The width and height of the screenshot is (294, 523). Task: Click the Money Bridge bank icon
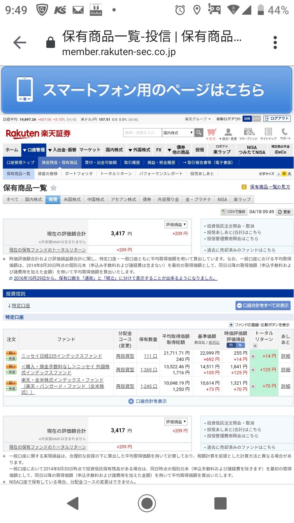(x=248, y=133)
